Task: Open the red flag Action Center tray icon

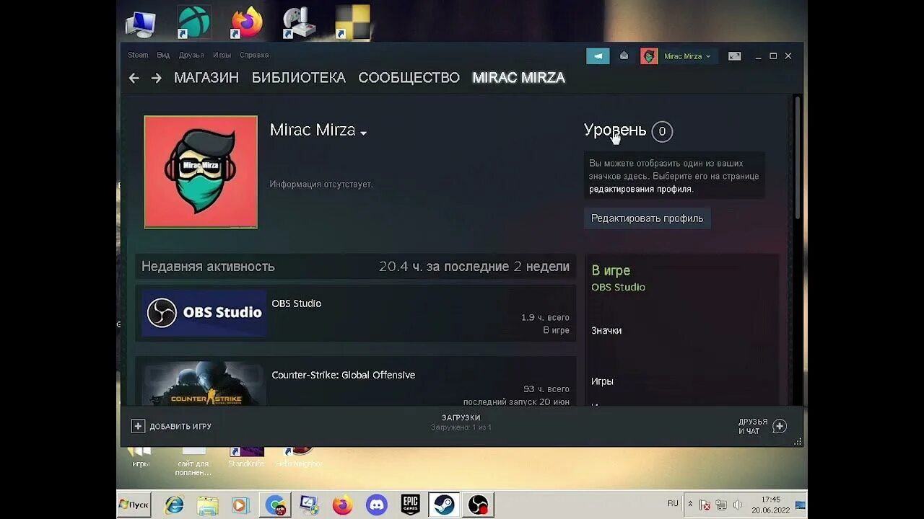Action: tap(705, 505)
